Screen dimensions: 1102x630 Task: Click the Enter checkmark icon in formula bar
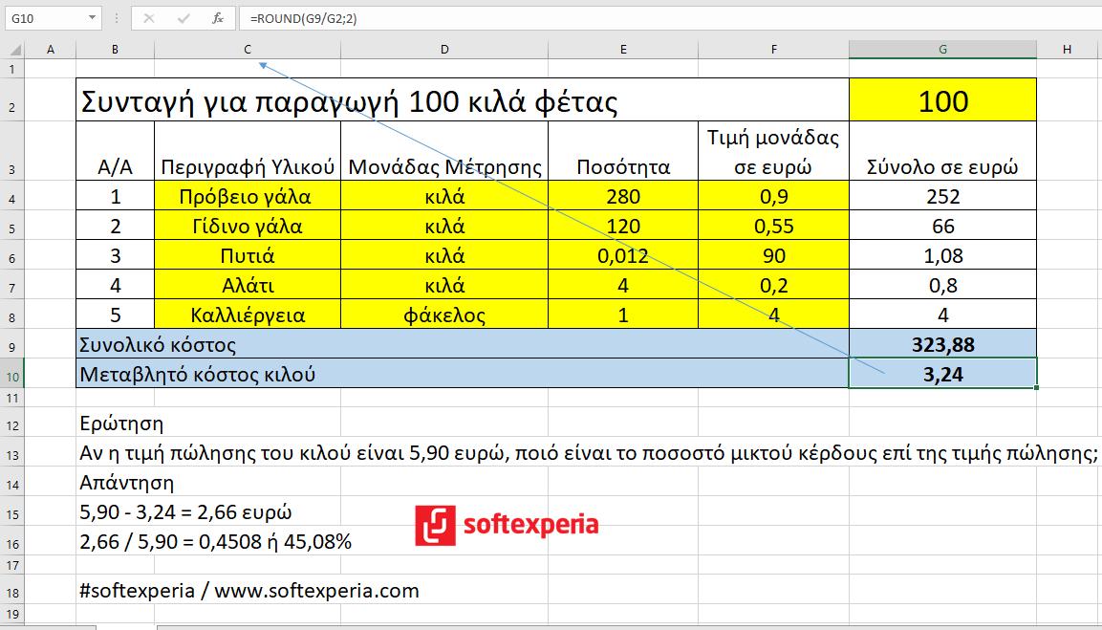pos(184,17)
